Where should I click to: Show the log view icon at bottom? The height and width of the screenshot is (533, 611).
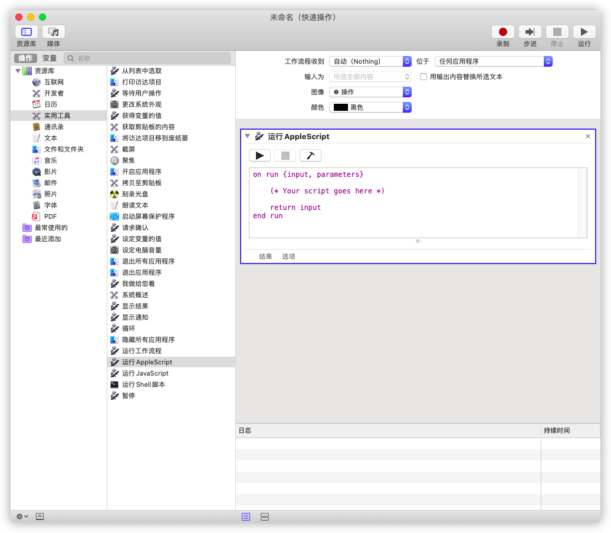246,517
